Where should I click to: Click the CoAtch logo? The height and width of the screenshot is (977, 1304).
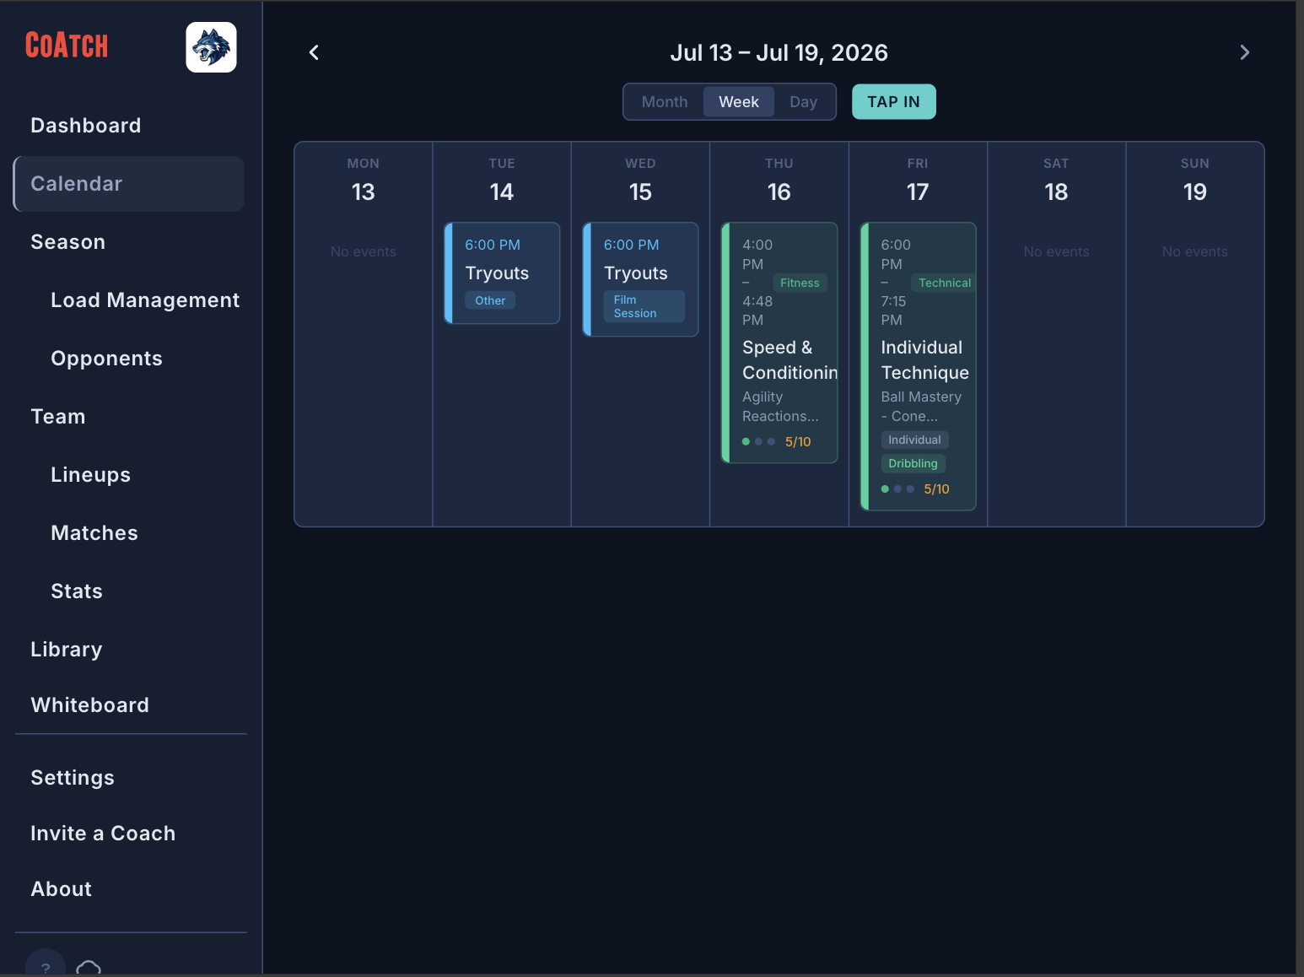[66, 46]
